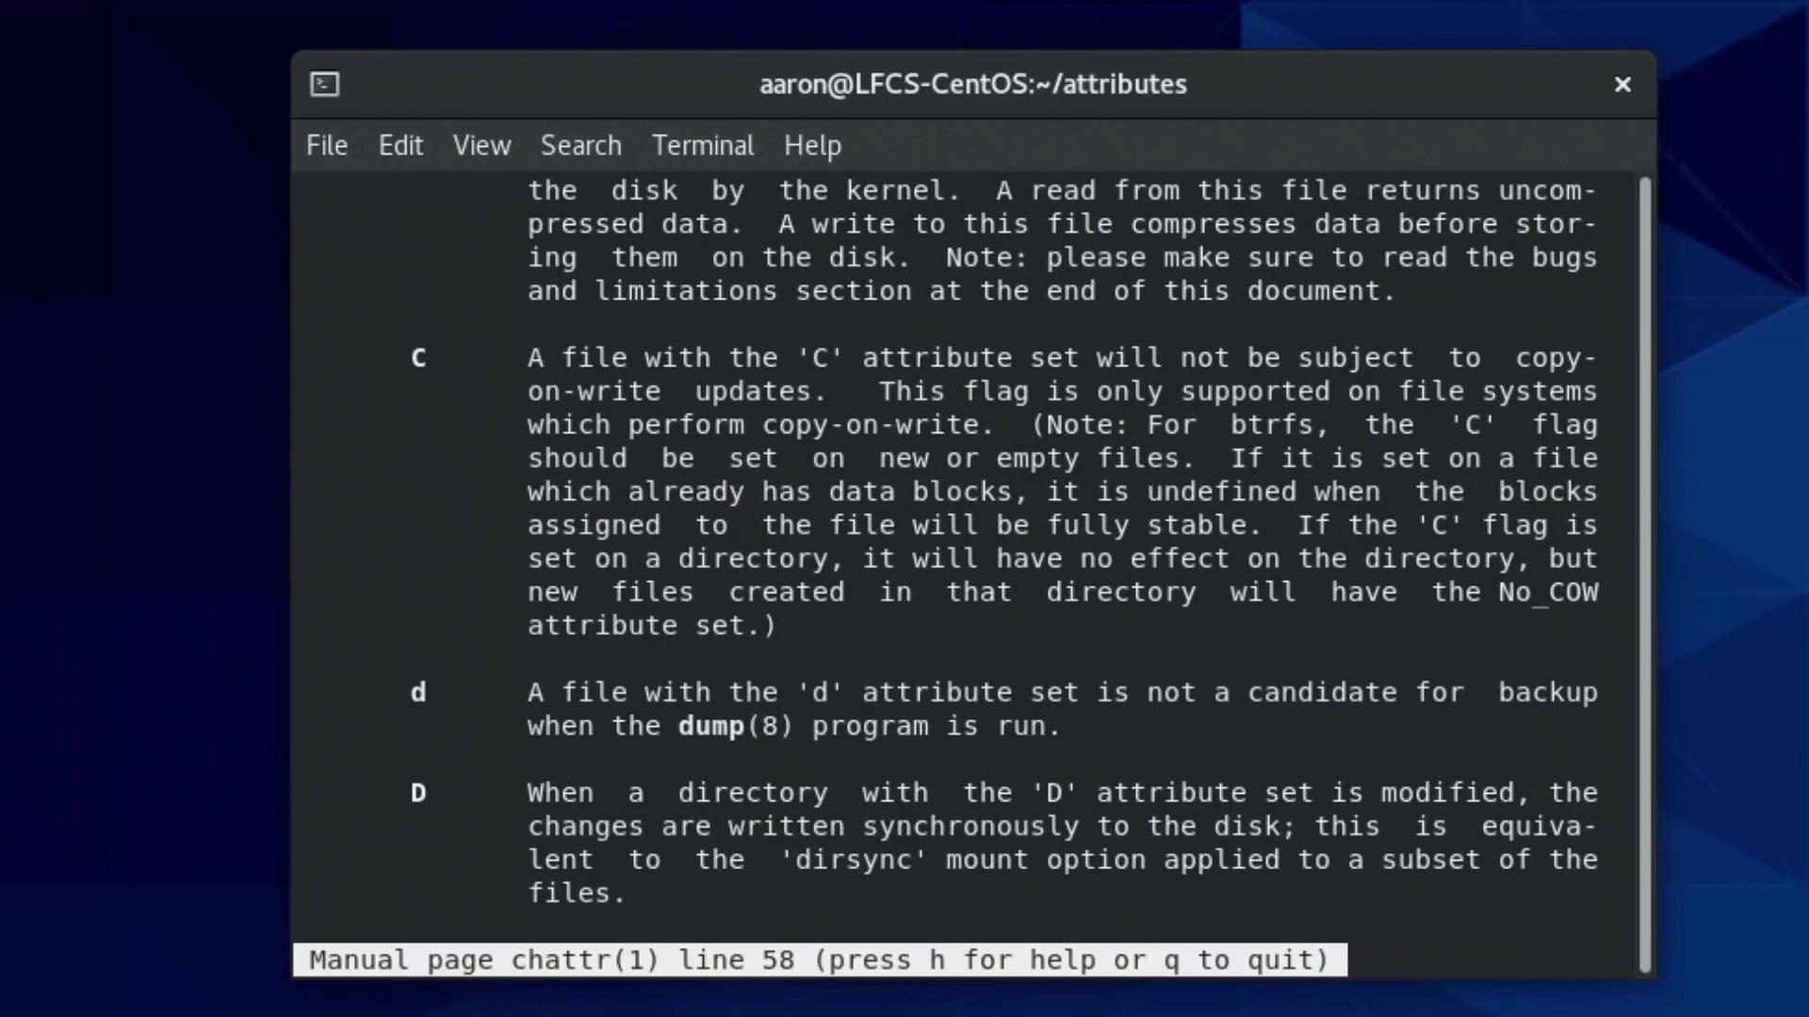
Task: Click the word 'No_COW' in text
Action: pyautogui.click(x=1548, y=592)
